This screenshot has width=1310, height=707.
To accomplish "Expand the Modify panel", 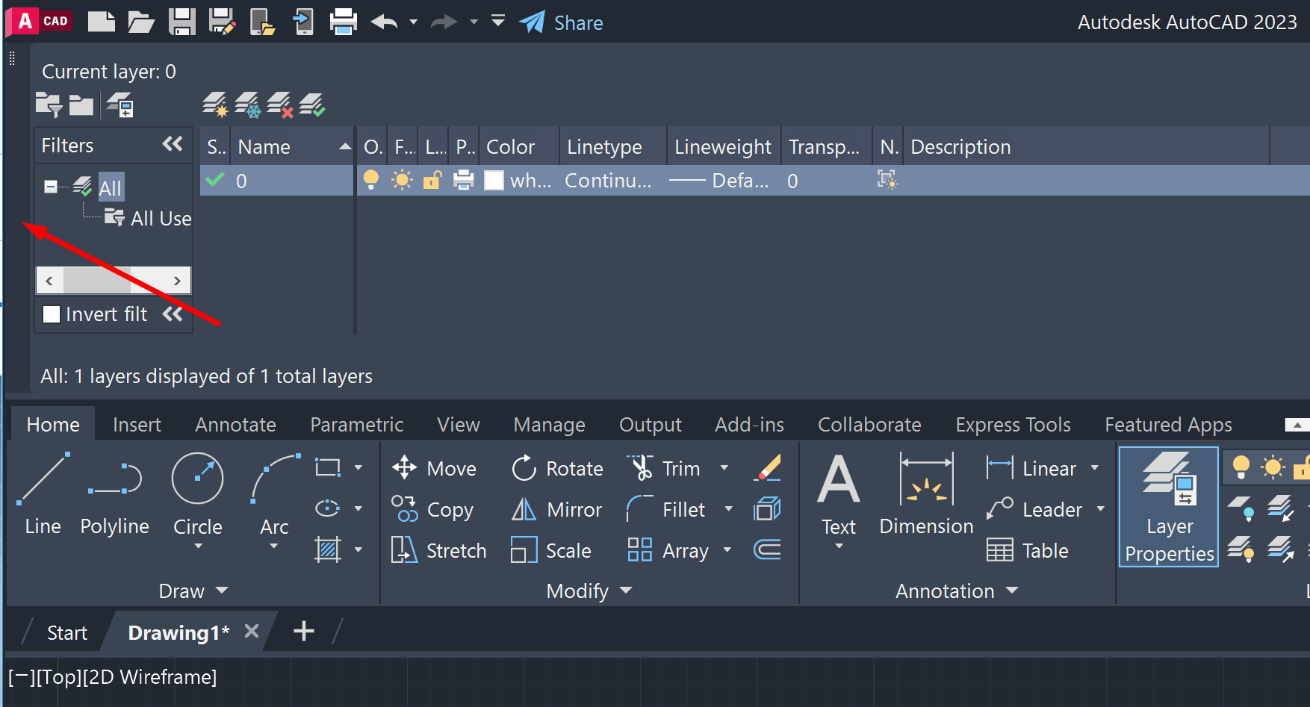I will (589, 591).
